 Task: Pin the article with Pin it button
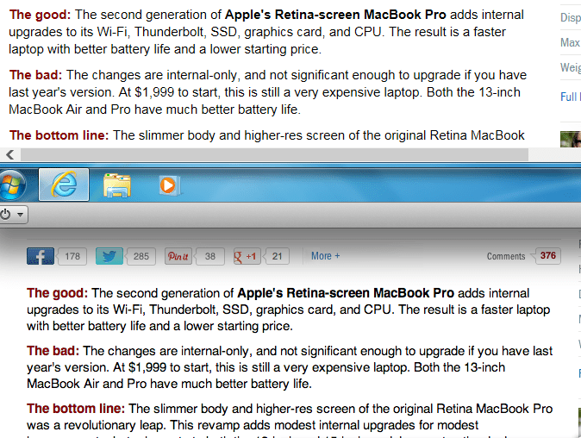tap(178, 256)
